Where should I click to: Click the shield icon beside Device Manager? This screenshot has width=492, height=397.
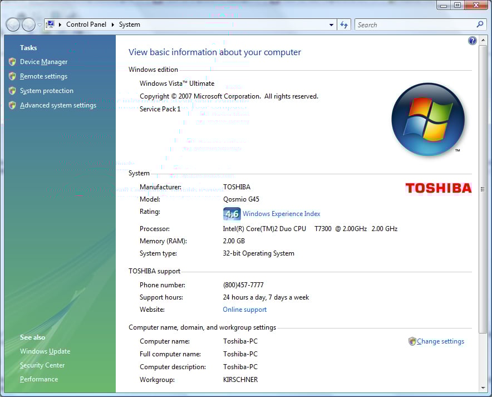pos(13,62)
